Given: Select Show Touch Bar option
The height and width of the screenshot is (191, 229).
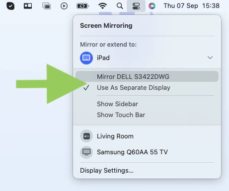Looking at the screenshot, I should coord(147,115).
